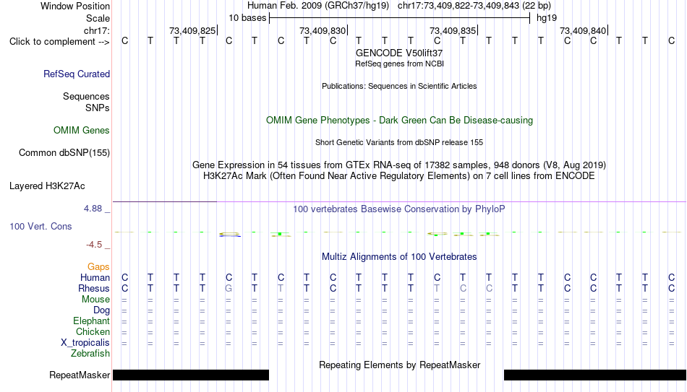Click the GTEx Gene Expression track title
The height and width of the screenshot is (392, 687).
(399, 165)
